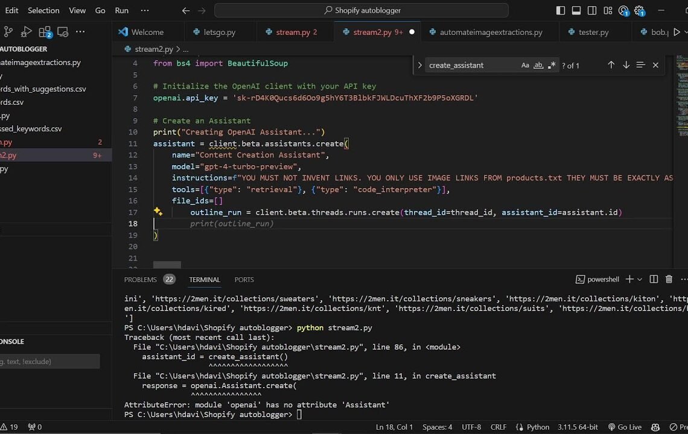Viewport: 688px width, 434px height.
Task: Run the Python file with the play icon
Action: [677, 32]
